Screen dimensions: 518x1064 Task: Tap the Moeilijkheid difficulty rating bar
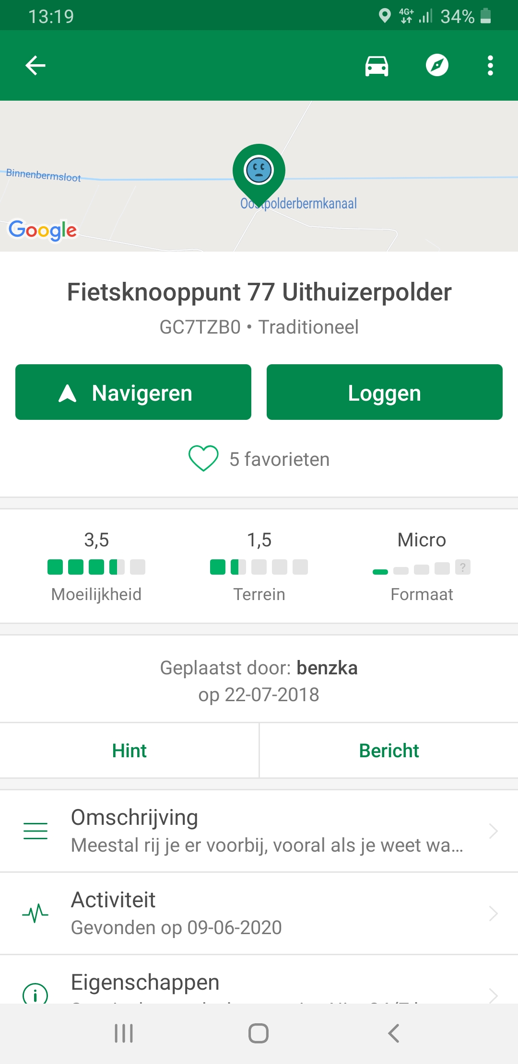[96, 567]
